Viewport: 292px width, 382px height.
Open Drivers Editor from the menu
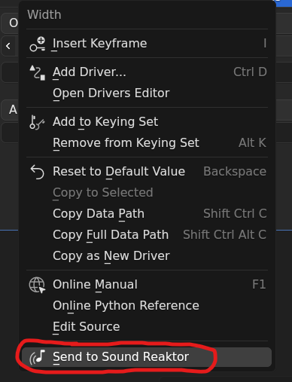coord(147,93)
